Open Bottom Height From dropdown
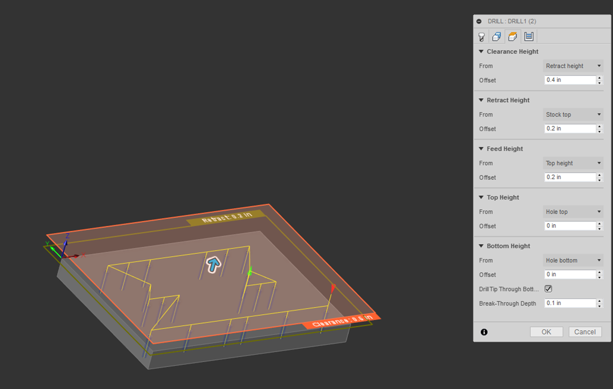Screen dimensions: 613x389 [573, 260]
